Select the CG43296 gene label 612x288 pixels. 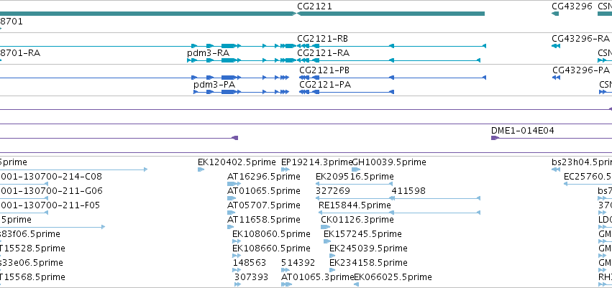tap(572, 6)
